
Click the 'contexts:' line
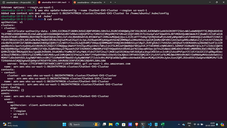coord(8,70)
